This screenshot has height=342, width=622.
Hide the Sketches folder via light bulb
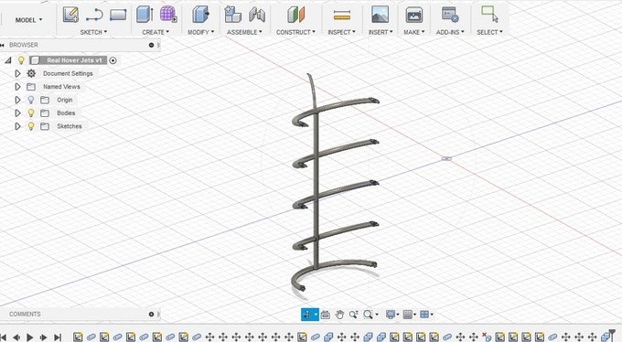(x=31, y=126)
